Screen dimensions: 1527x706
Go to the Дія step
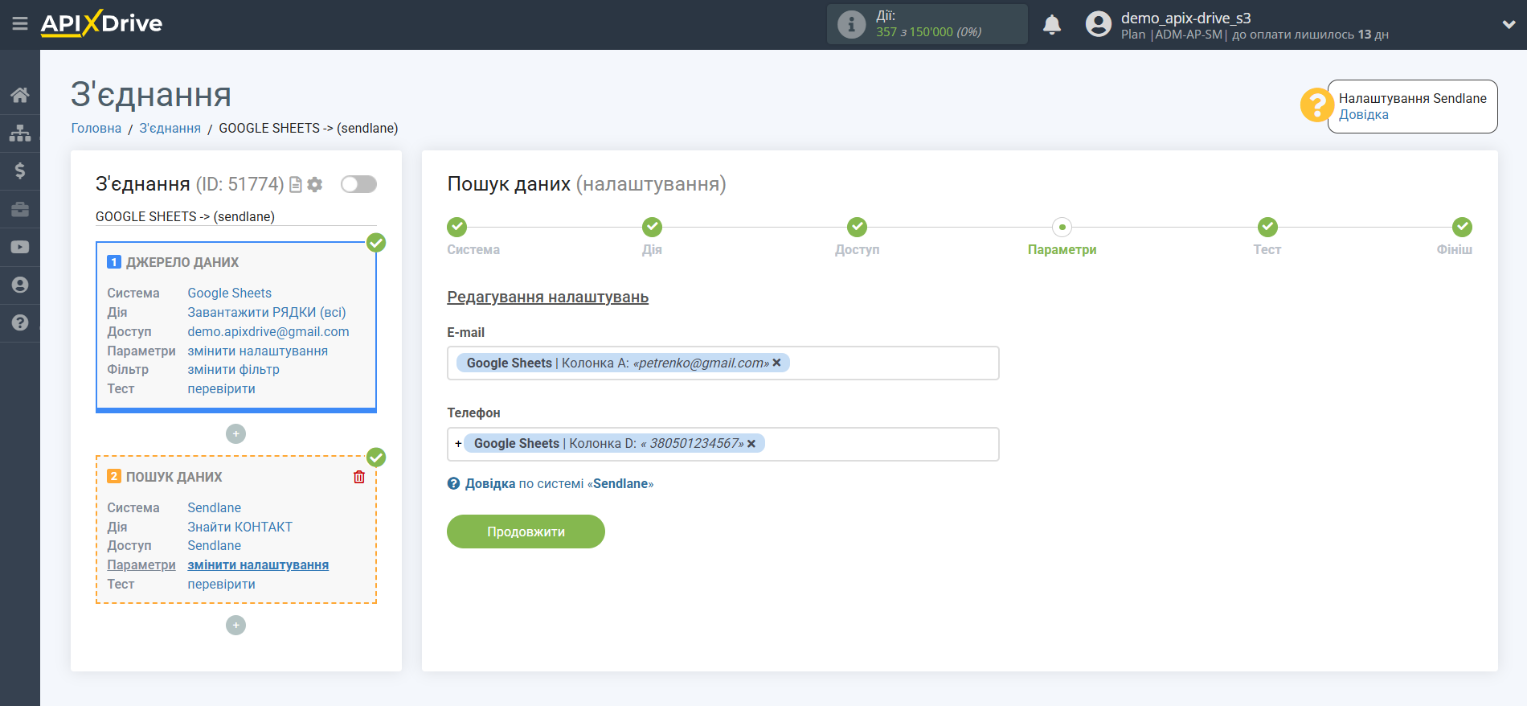tap(652, 228)
